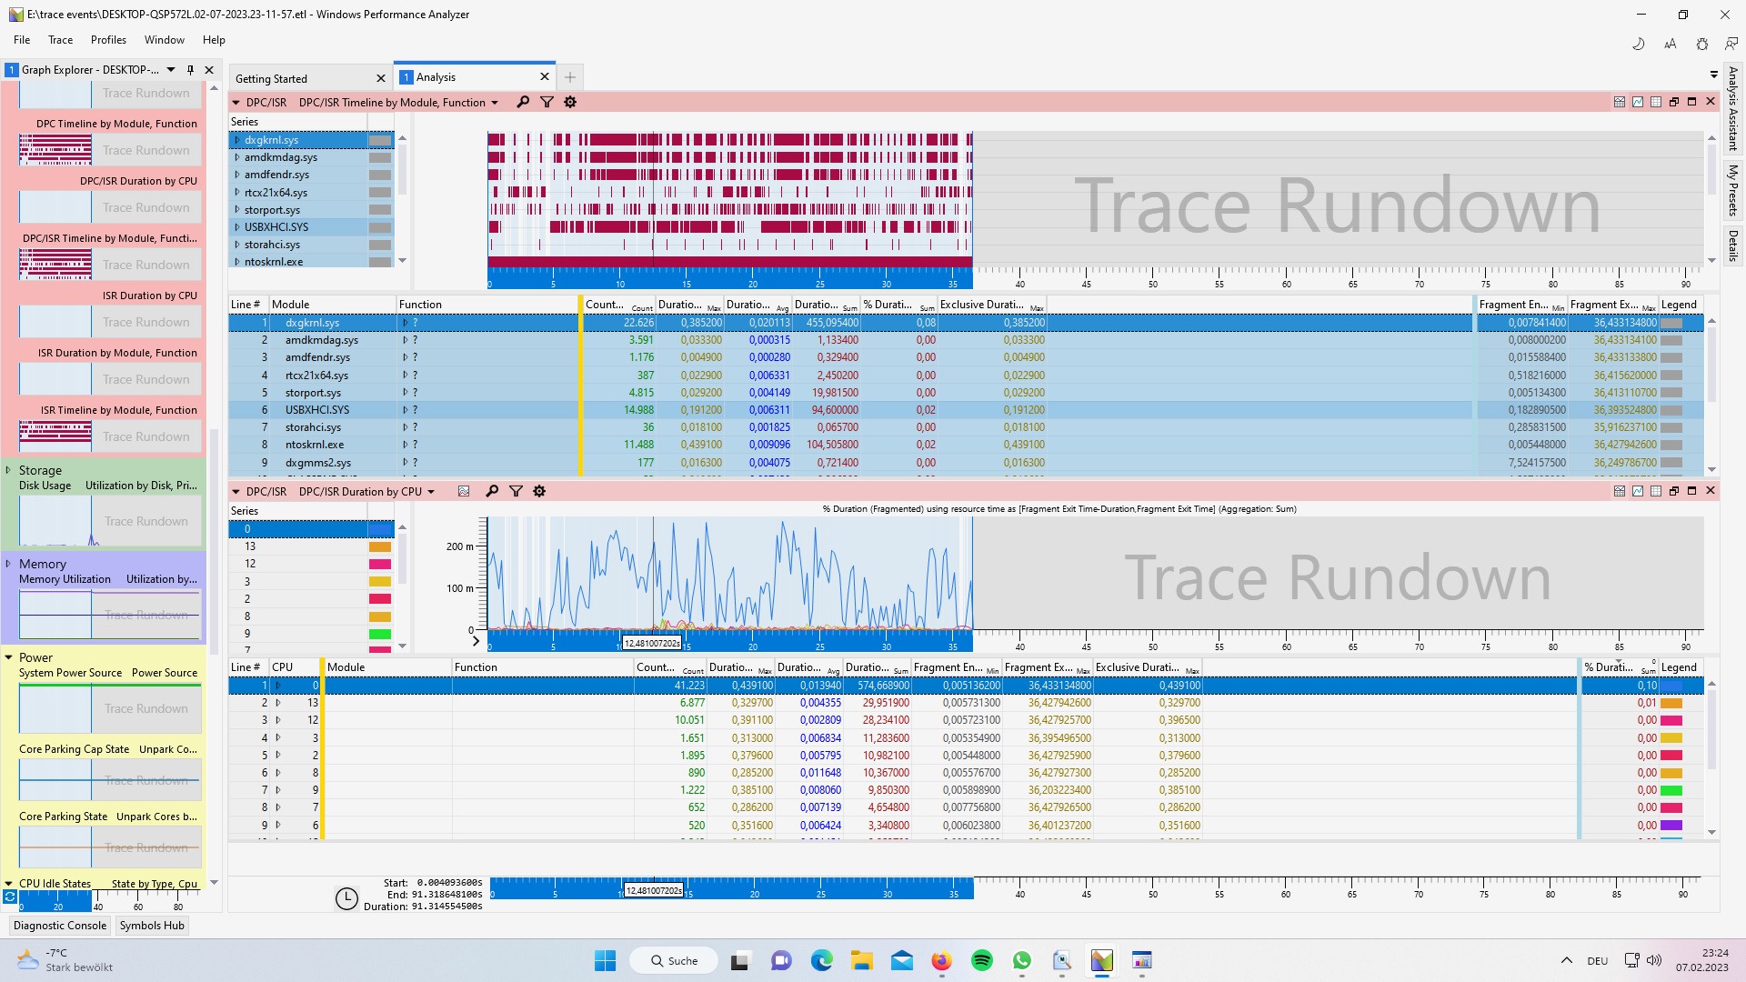Refresh Graph Explorer using bottom-left refresh icon
Screen dimensions: 1746x982
click(x=10, y=897)
